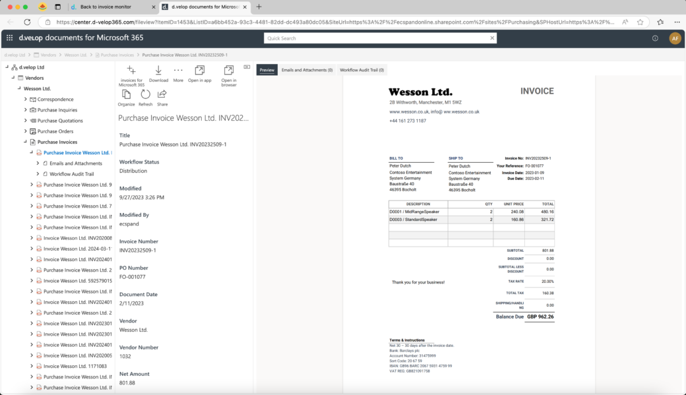Click the Open in app icon
Image resolution: width=686 pixels, height=395 pixels.
coord(199,70)
